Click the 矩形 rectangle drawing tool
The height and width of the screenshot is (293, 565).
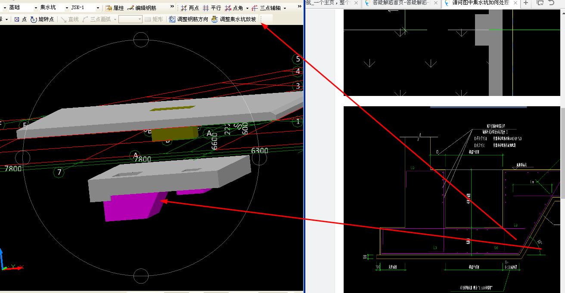tap(154, 19)
